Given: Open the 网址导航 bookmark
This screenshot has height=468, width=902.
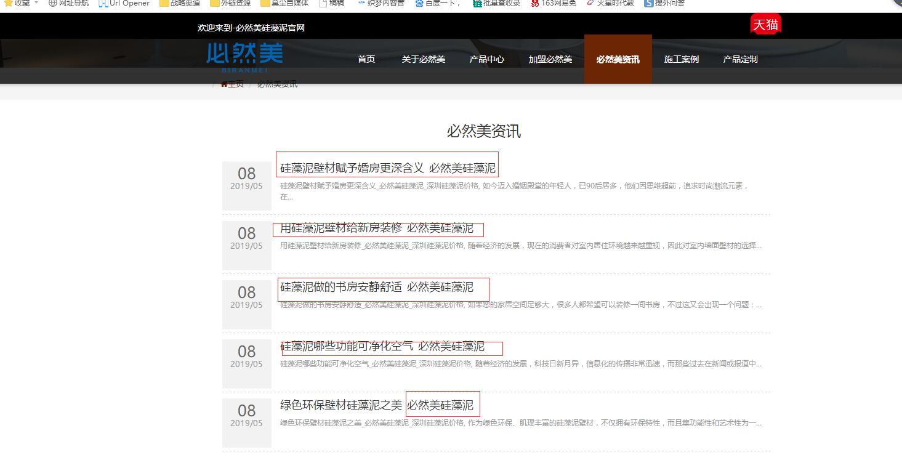Looking at the screenshot, I should coord(68,3).
